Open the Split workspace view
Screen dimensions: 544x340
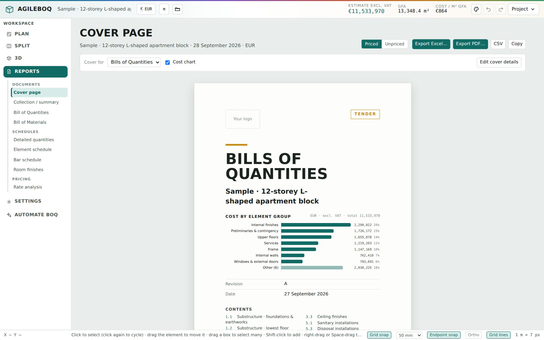pos(35,46)
